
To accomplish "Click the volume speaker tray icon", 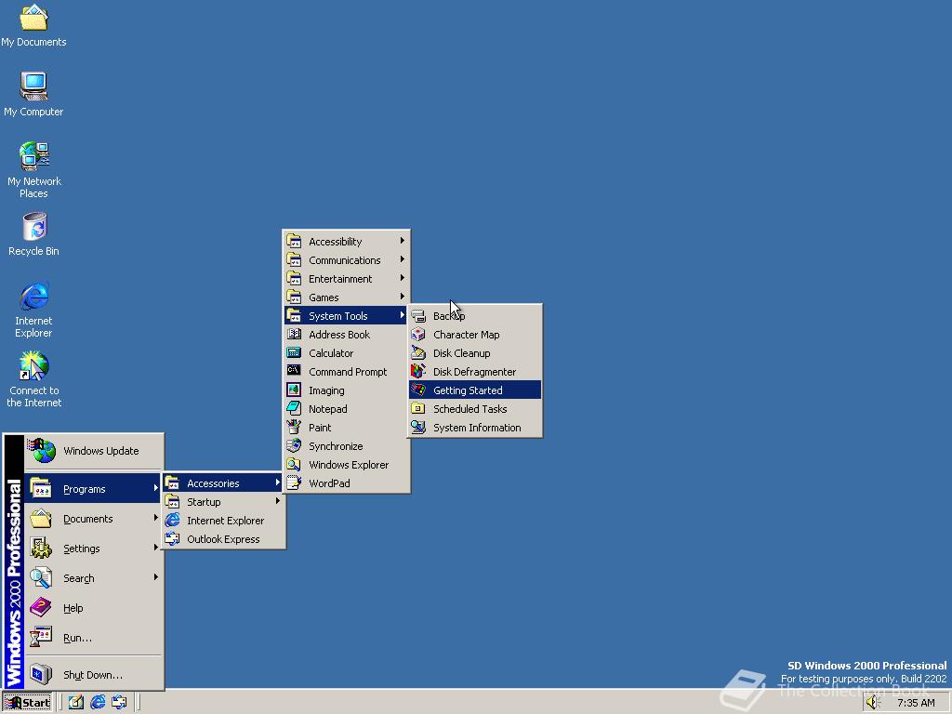I will [x=873, y=703].
